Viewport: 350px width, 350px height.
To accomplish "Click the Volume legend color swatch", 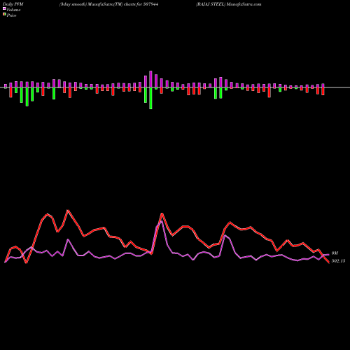I will (x=4, y=9).
